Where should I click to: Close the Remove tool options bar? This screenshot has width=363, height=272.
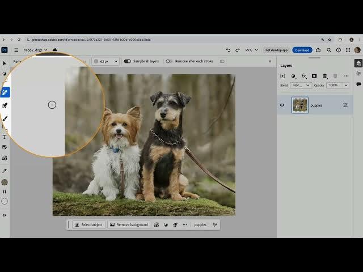tap(270, 61)
